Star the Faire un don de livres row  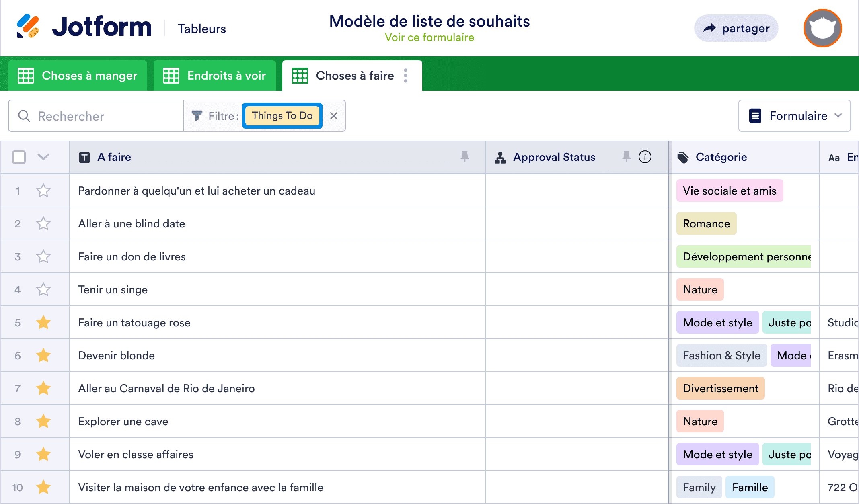pos(43,256)
